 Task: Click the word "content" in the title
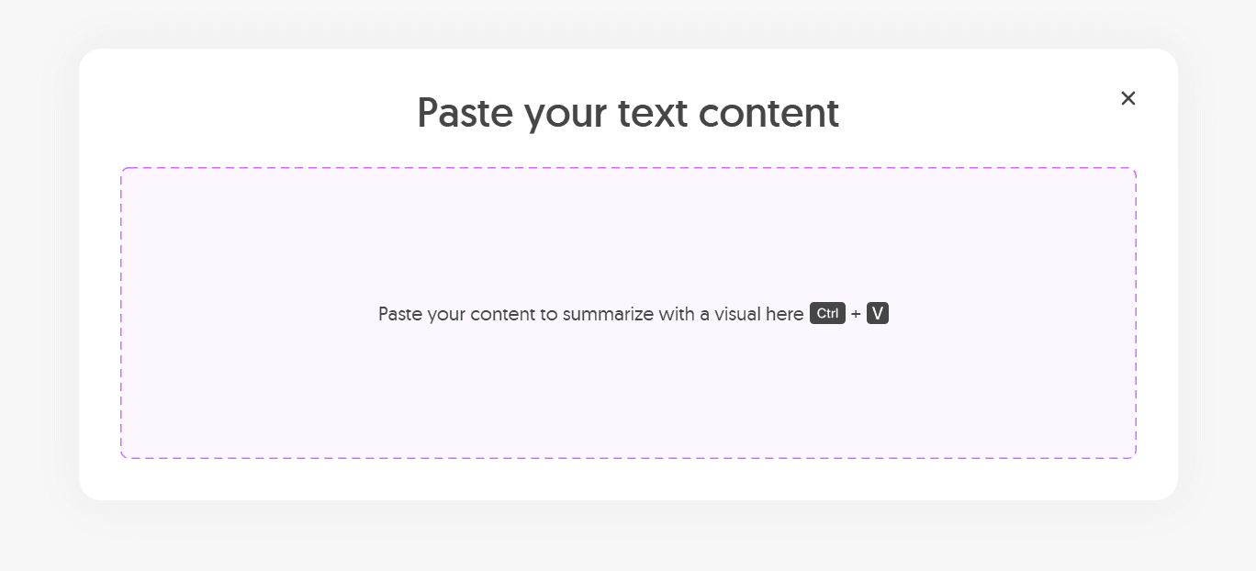tap(768, 113)
